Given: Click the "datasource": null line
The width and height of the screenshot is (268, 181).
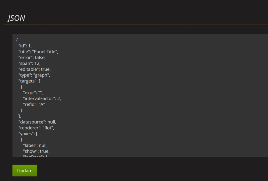Looking at the screenshot, I should (37, 122).
